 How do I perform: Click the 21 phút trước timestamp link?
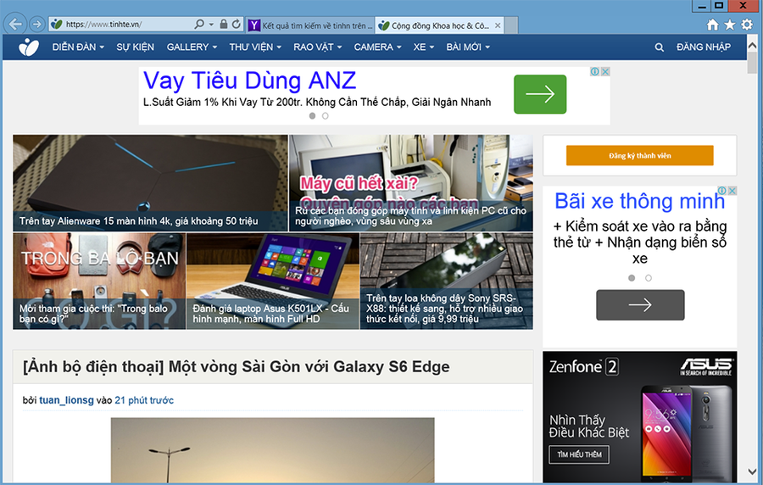pos(144,400)
